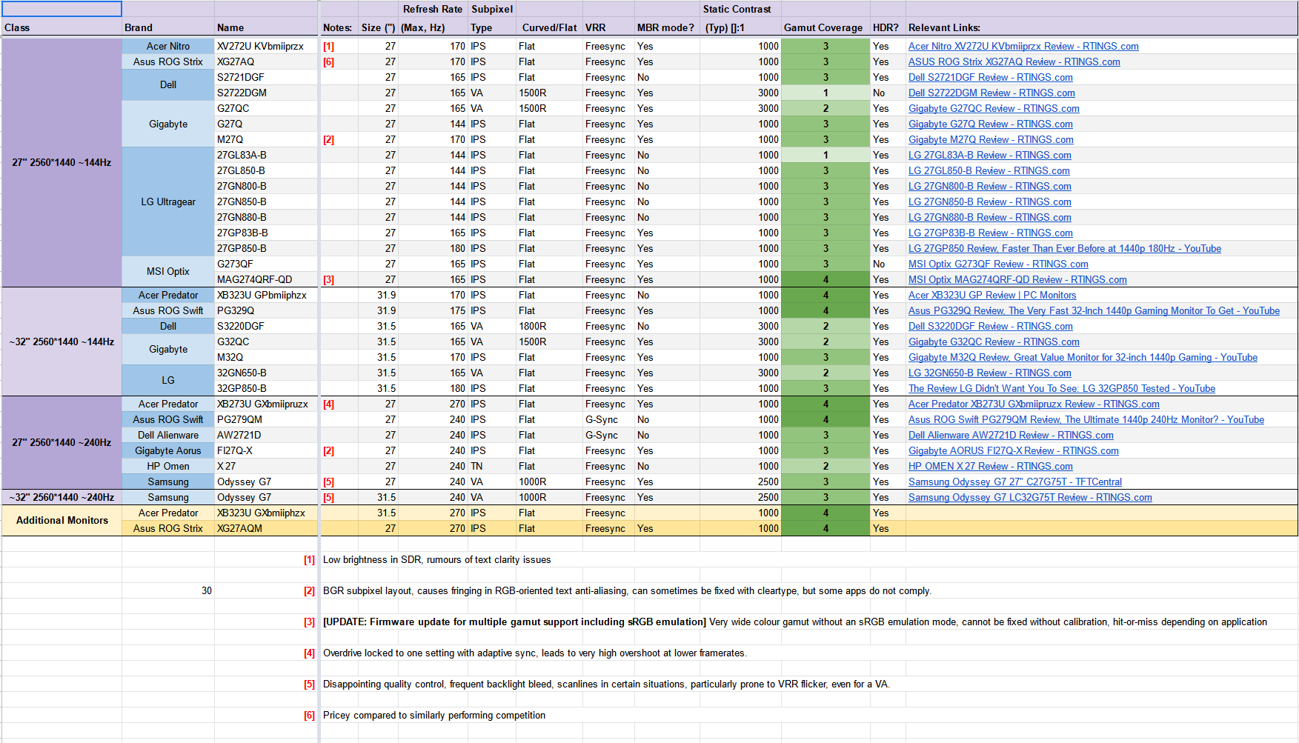Viewport: 1299px width, 743px height.
Task: Open Gigabyte G27Q Review link
Action: [990, 124]
